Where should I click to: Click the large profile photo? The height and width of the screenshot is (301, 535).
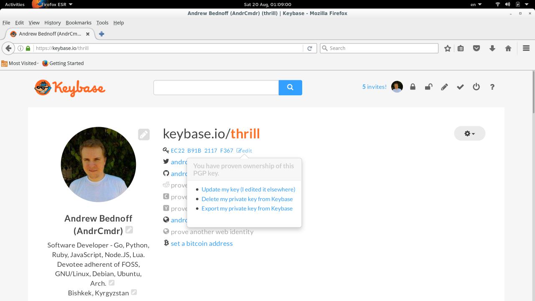tap(98, 164)
